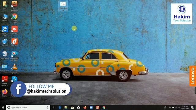The width and height of the screenshot is (196, 110).
Task: Launch Firefox from the taskbar
Action: tap(85, 107)
